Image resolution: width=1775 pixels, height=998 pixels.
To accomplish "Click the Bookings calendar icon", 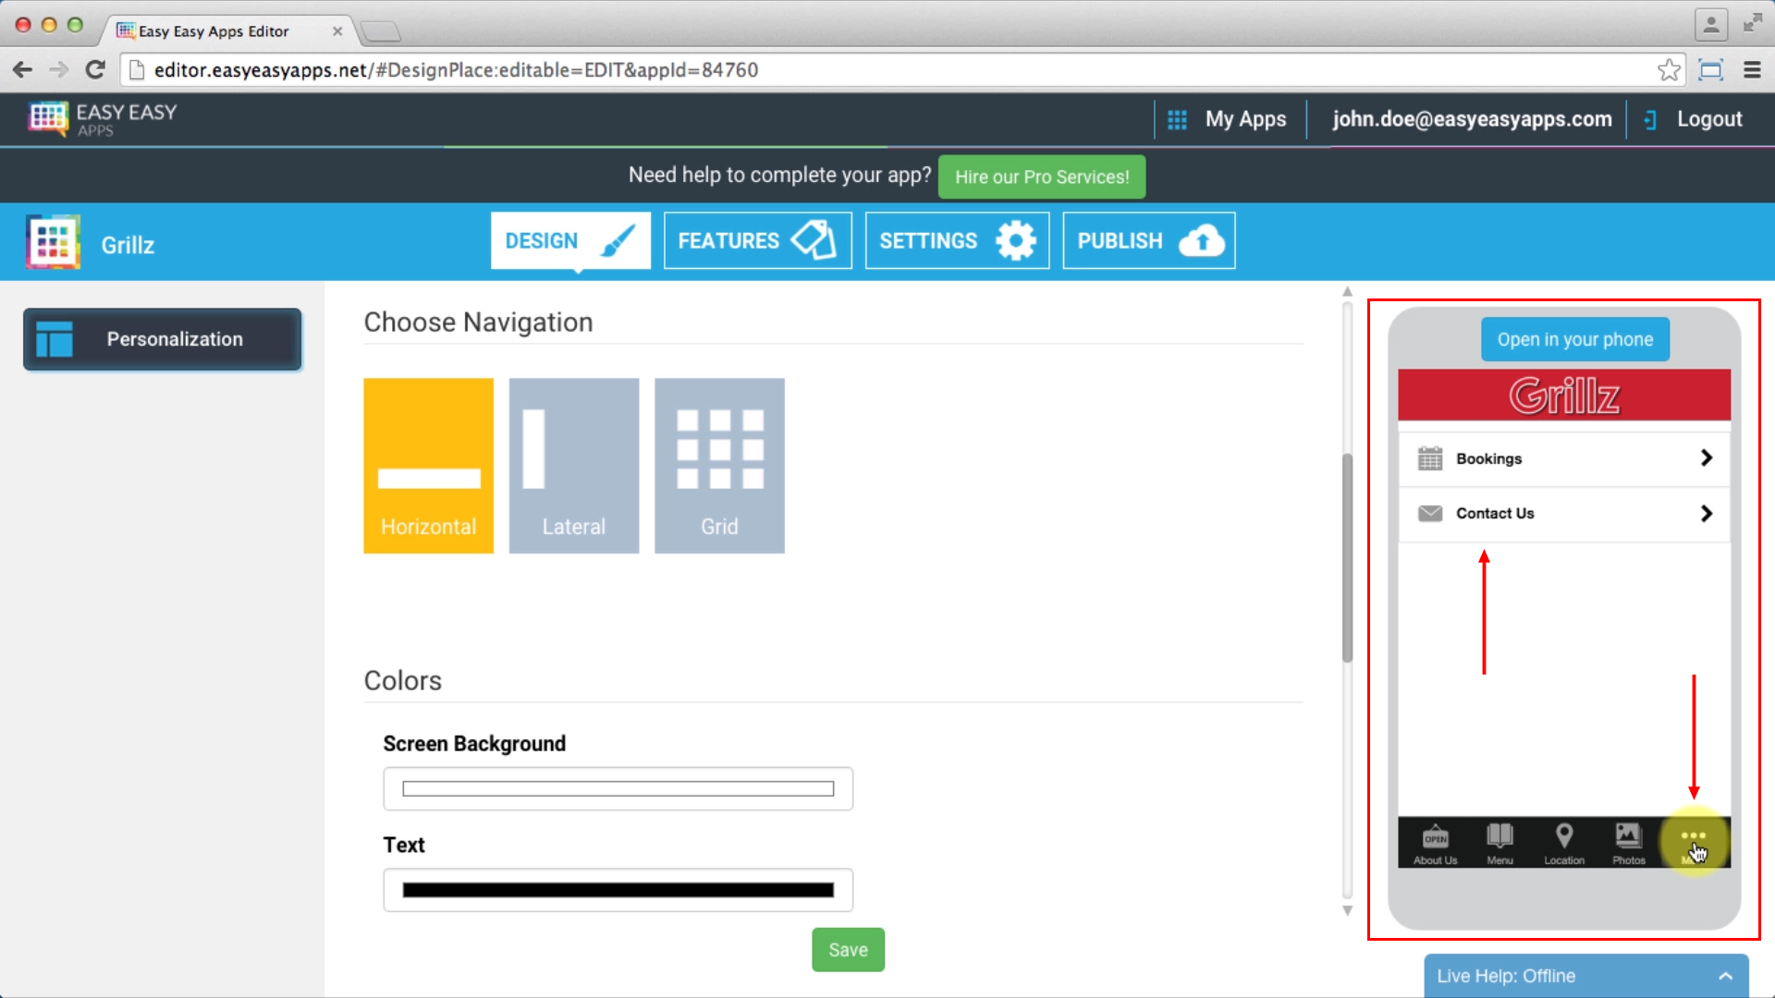I will [x=1430, y=458].
